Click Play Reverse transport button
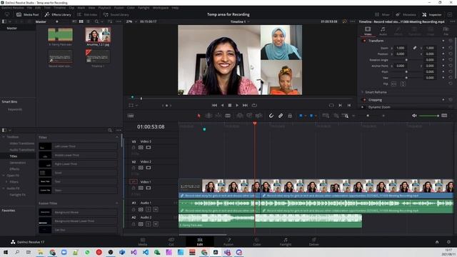Image resolution: width=457 pixels, height=257 pixels. [x=222, y=105]
